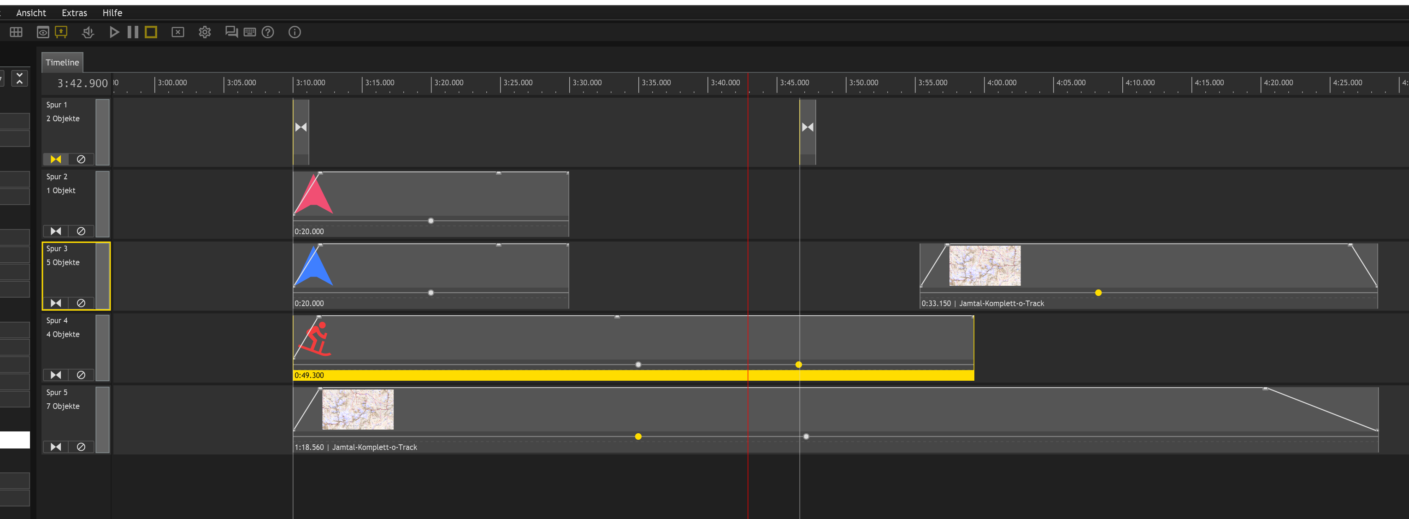Click the yellow keyframe dot in Spur 3 map clip

1098,293
